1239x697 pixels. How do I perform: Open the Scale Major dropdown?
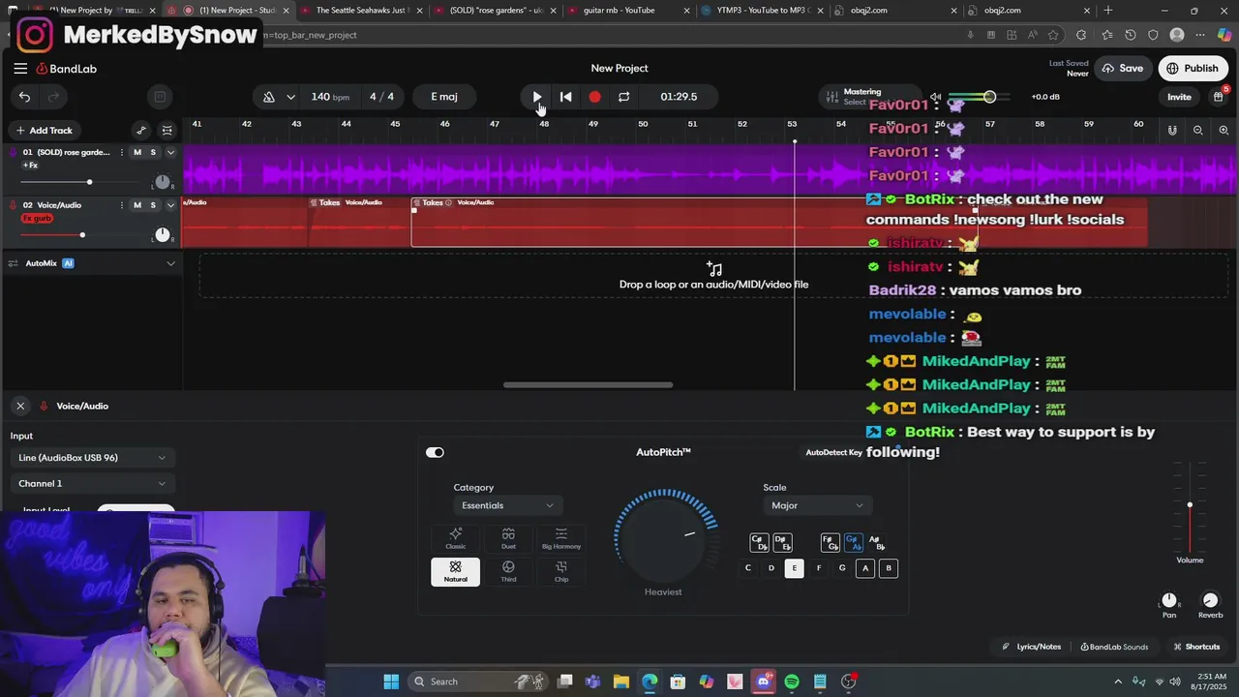tap(818, 505)
